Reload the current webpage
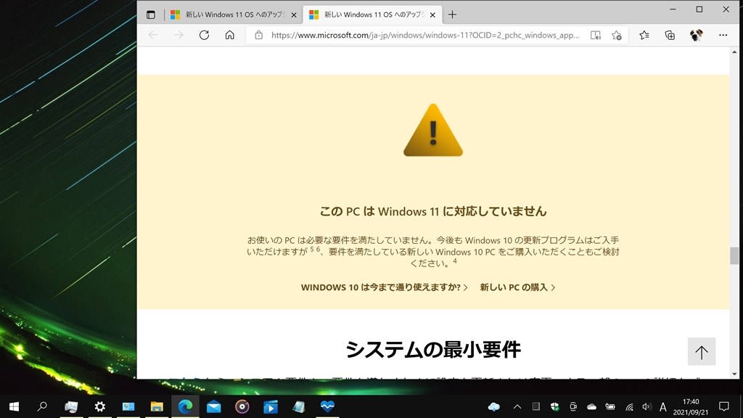Image resolution: width=743 pixels, height=418 pixels. (203, 34)
